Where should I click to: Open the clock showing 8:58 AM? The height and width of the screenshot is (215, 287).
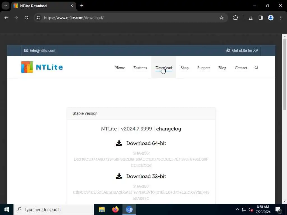click(x=263, y=209)
